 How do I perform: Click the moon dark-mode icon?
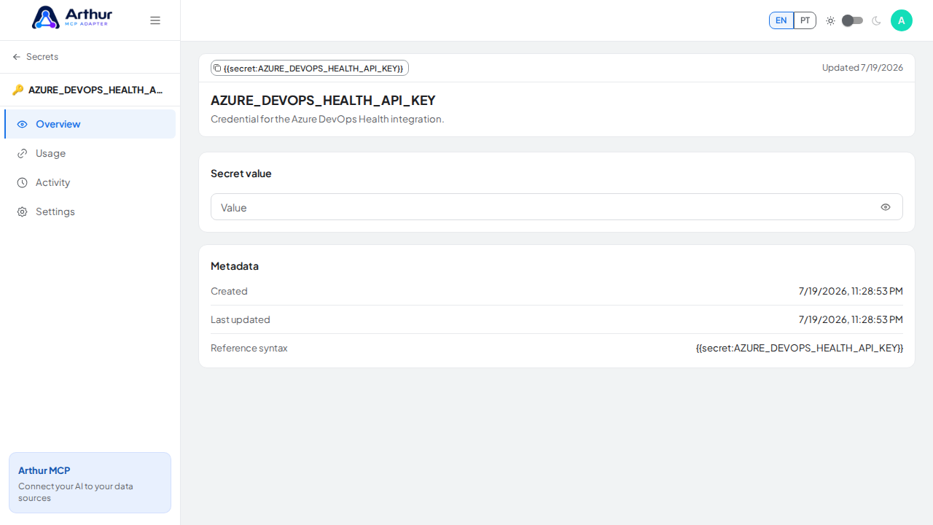pyautogui.click(x=876, y=20)
